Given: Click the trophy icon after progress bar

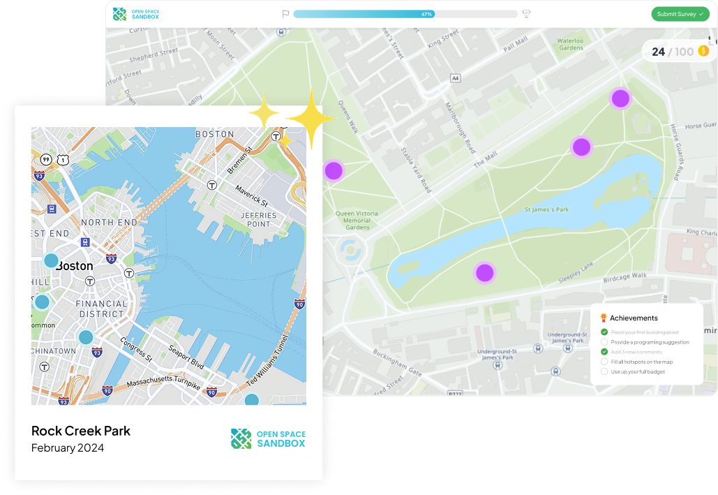Looking at the screenshot, I should tap(526, 14).
